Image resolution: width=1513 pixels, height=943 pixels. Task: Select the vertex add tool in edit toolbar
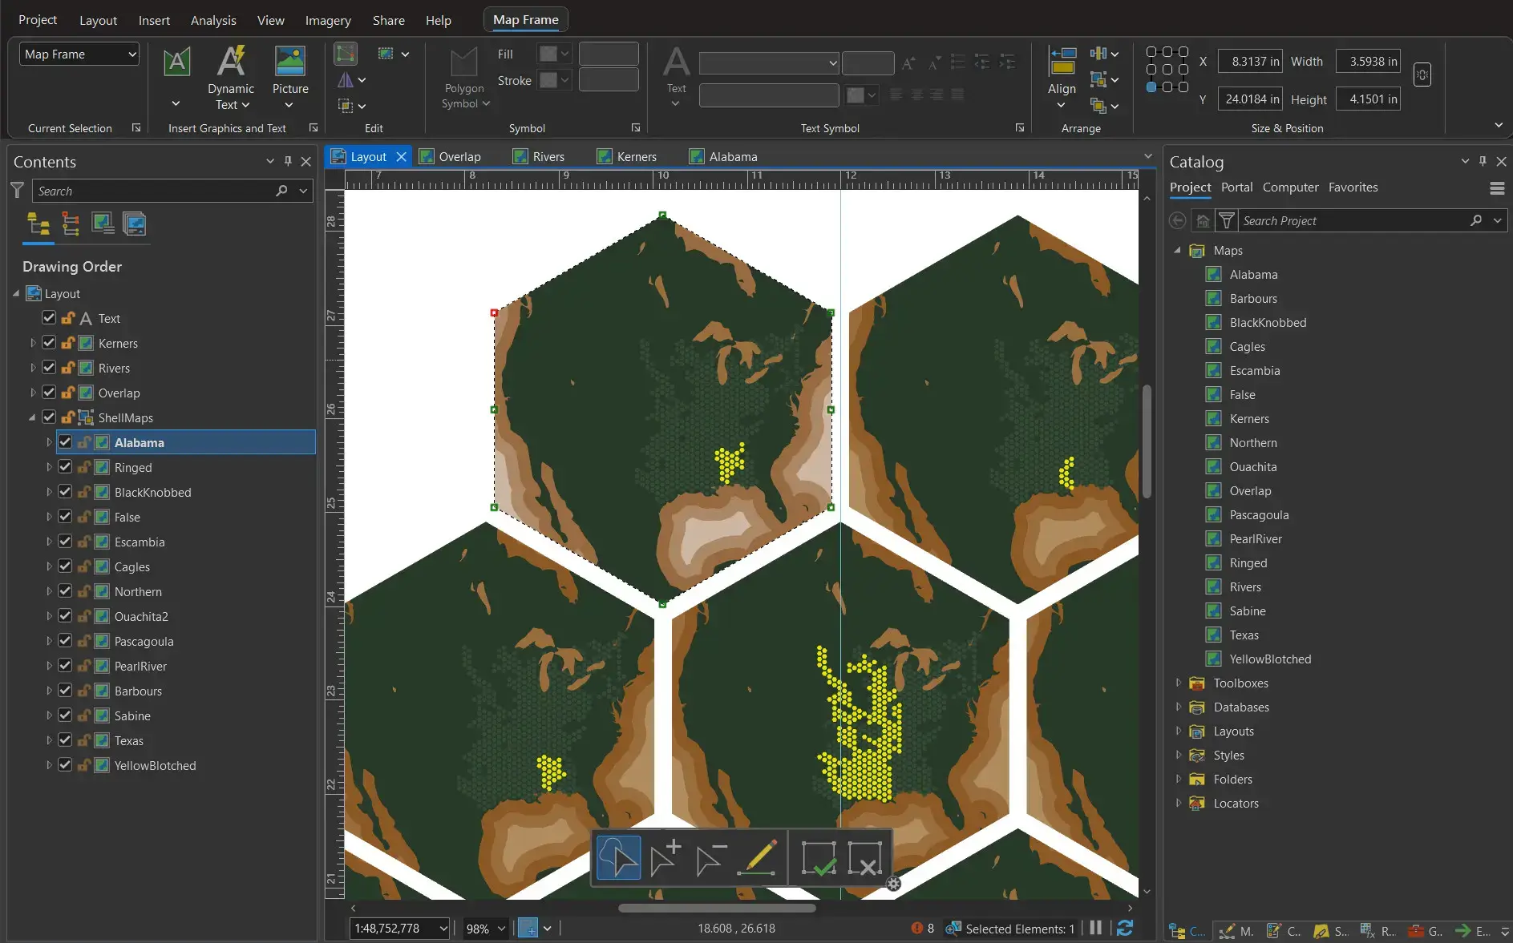pyautogui.click(x=663, y=857)
